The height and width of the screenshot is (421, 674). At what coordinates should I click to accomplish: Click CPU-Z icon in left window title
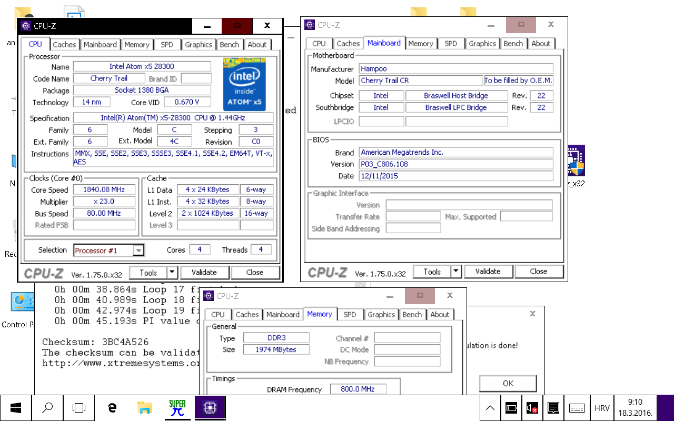tap(26, 25)
